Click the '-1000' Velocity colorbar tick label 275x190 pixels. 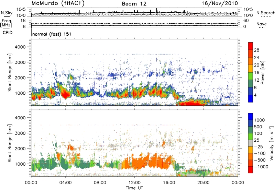click(261, 167)
